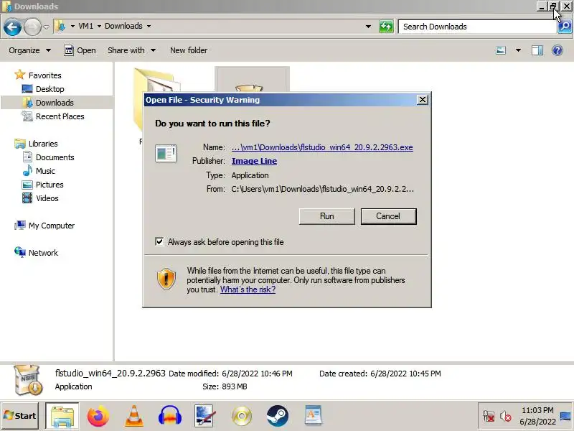Click the Change your view icon
This screenshot has height=431, width=574.
(x=500, y=50)
